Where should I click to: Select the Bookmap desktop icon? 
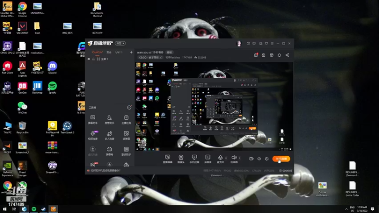tap(37, 88)
